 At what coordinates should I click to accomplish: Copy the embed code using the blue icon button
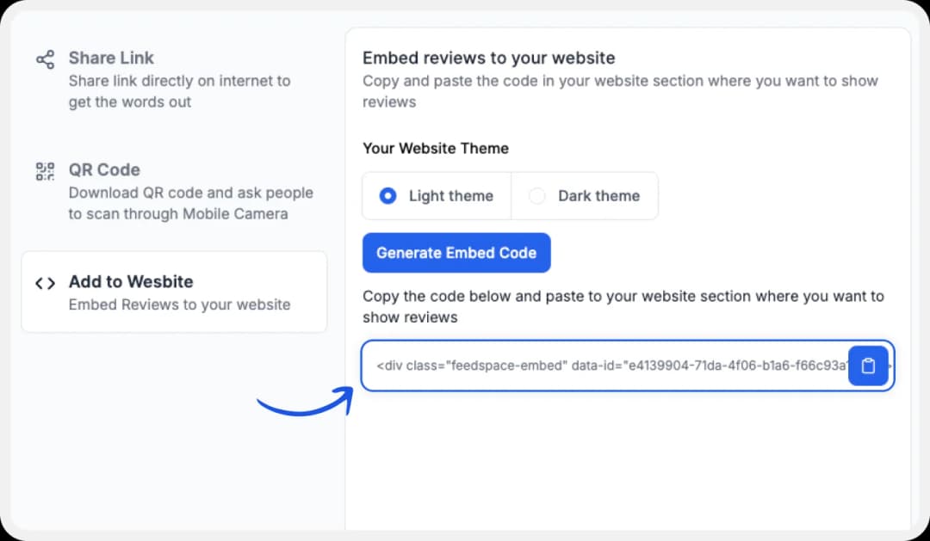tap(868, 366)
